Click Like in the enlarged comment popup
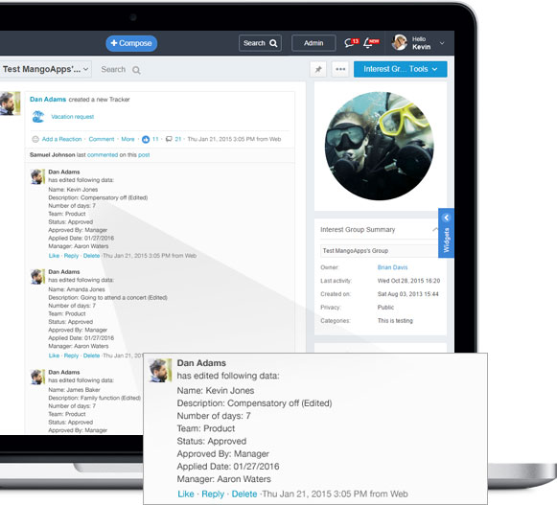 pos(186,494)
